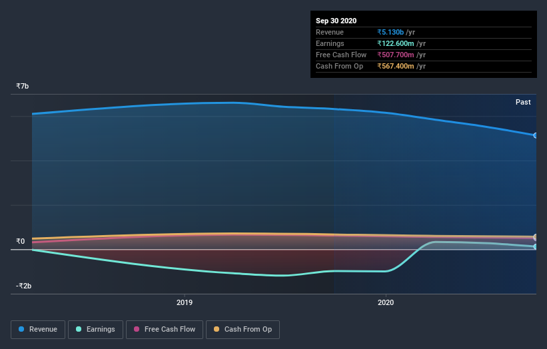This screenshot has width=547, height=349.
Task: Click the ₹5.130b revenue value
Action: [390, 32]
